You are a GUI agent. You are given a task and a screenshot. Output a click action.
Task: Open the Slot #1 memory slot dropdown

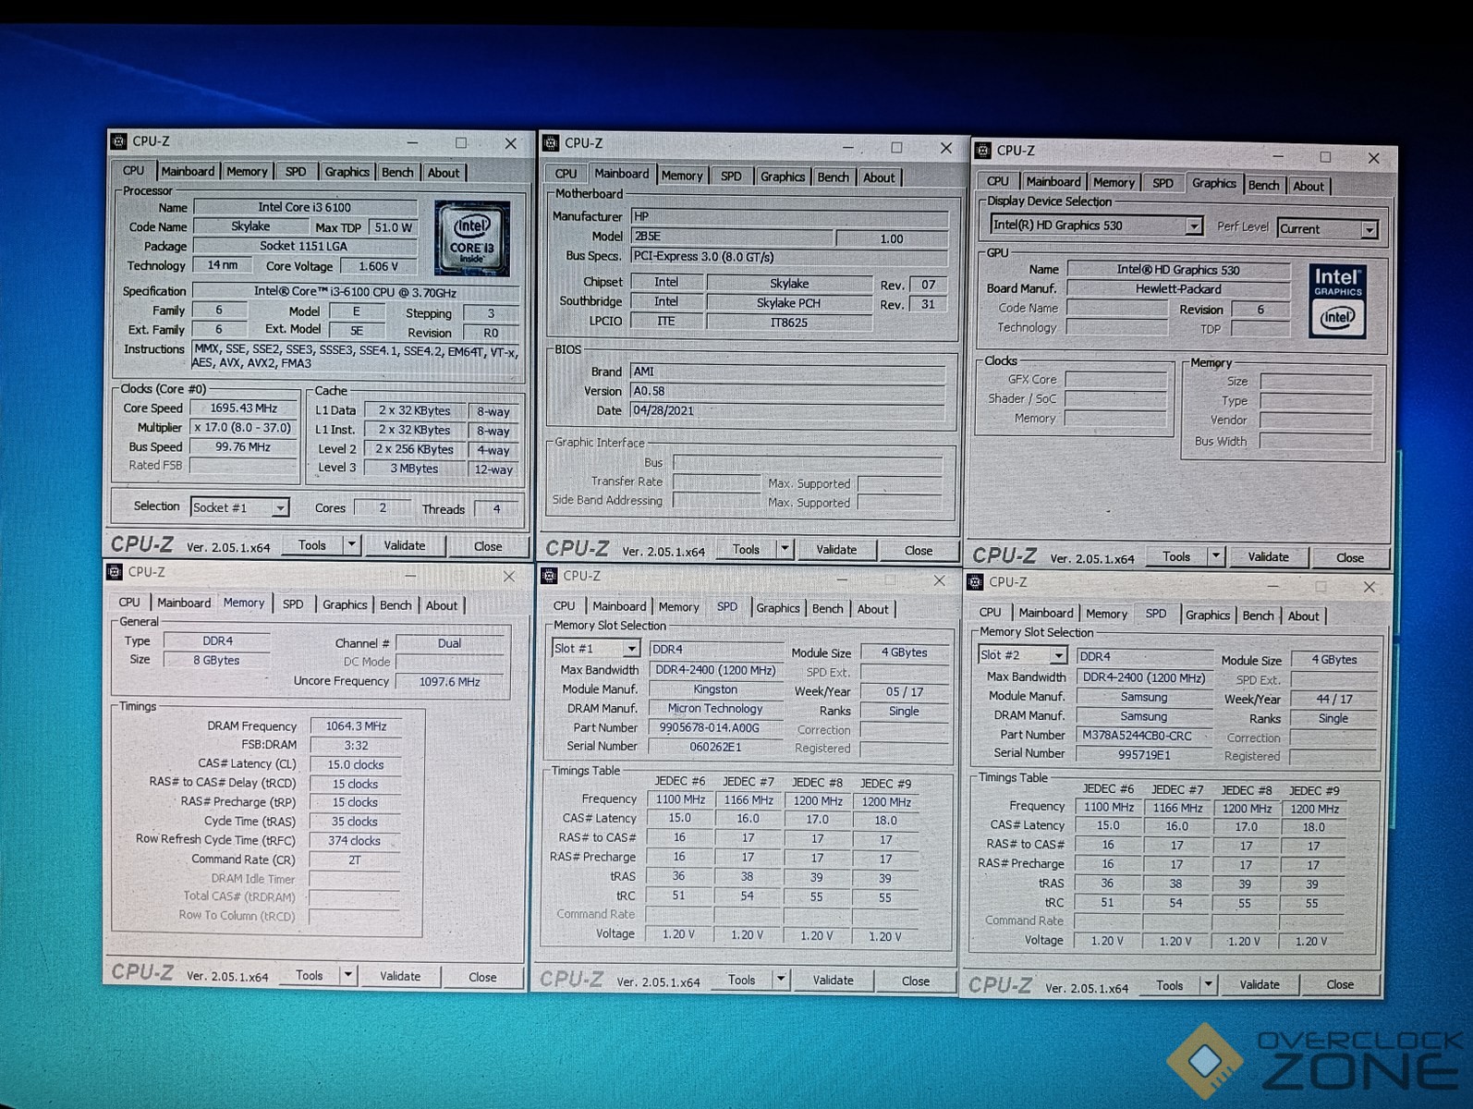pyautogui.click(x=630, y=650)
